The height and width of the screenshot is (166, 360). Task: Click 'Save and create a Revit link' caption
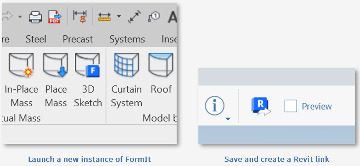(277, 159)
